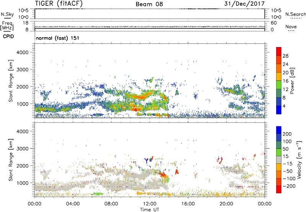Click the -50 tick on the velocity colorbar
306x212 pixels.
click(288, 171)
